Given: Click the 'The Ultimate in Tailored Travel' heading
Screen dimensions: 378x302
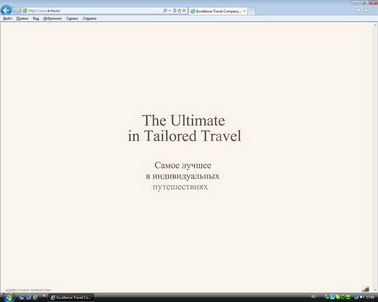Looking at the screenshot, I should pos(185,128).
